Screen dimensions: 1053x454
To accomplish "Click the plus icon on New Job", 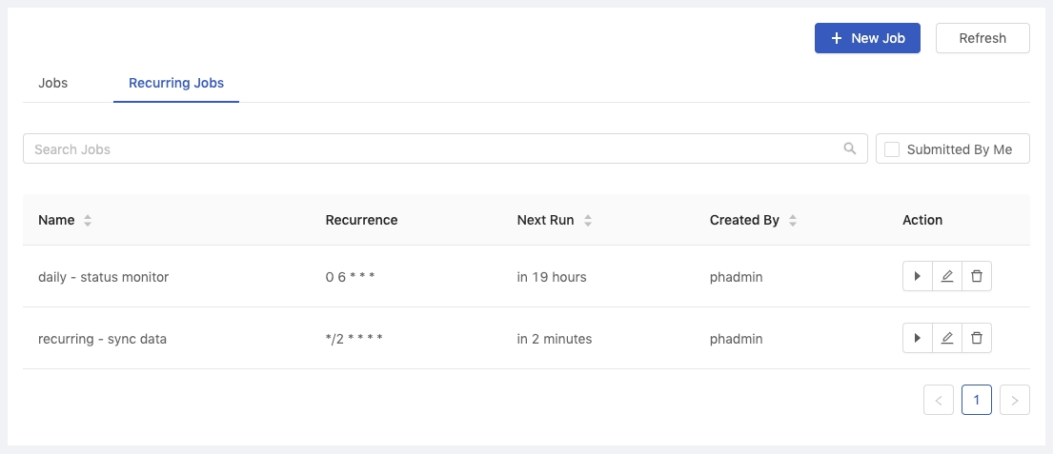I will tap(836, 38).
